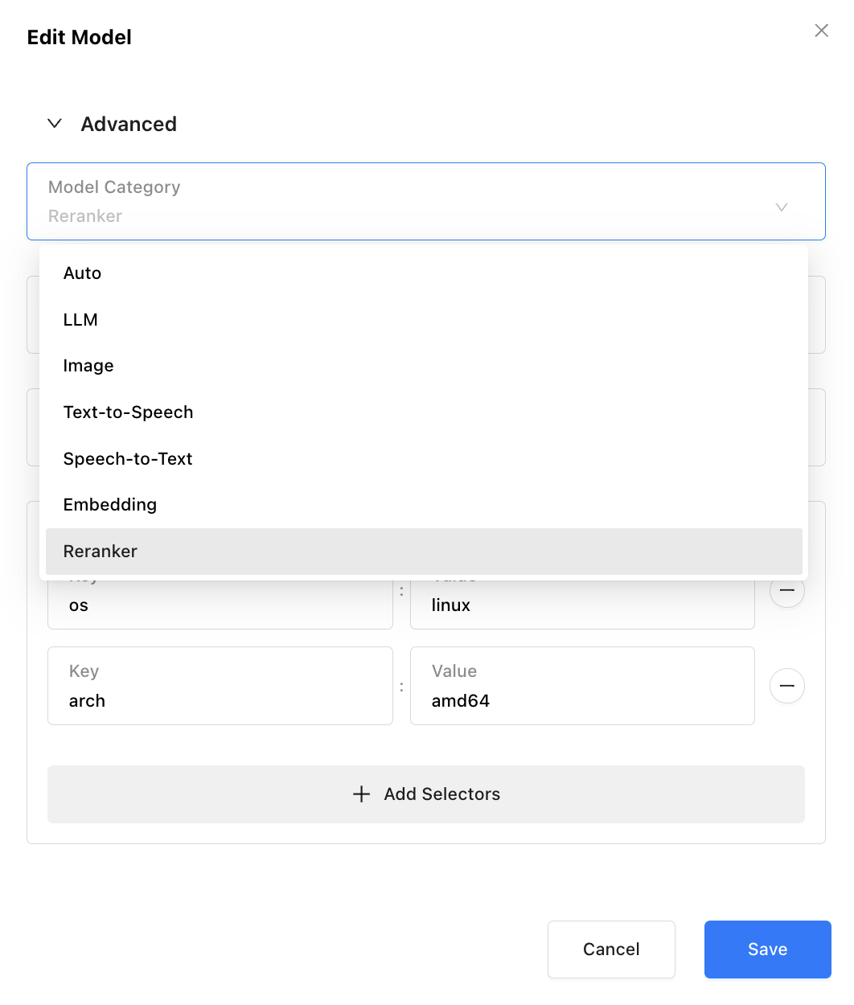The width and height of the screenshot is (854, 1005).
Task: Save the model changes
Action: pos(767,950)
